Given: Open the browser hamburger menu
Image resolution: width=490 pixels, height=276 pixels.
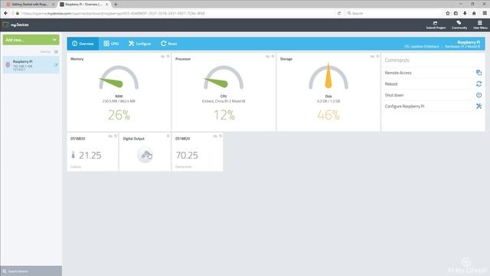Looking at the screenshot, I should (x=485, y=13).
